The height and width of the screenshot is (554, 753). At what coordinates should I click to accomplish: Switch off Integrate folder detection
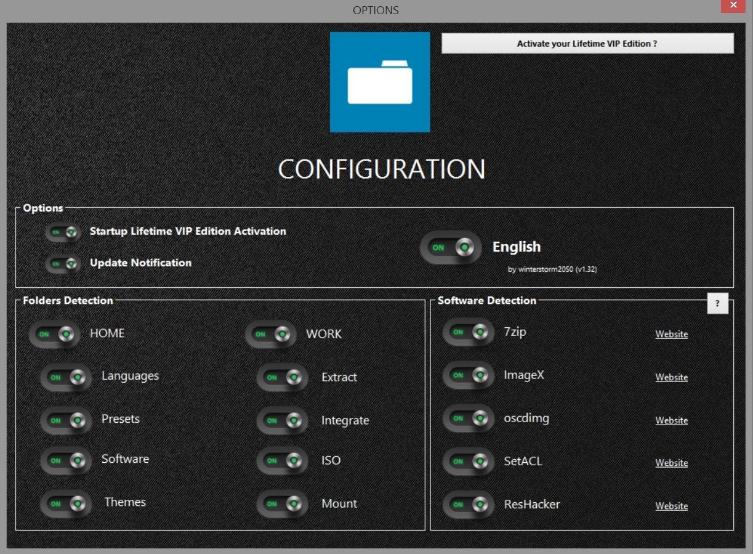(283, 421)
